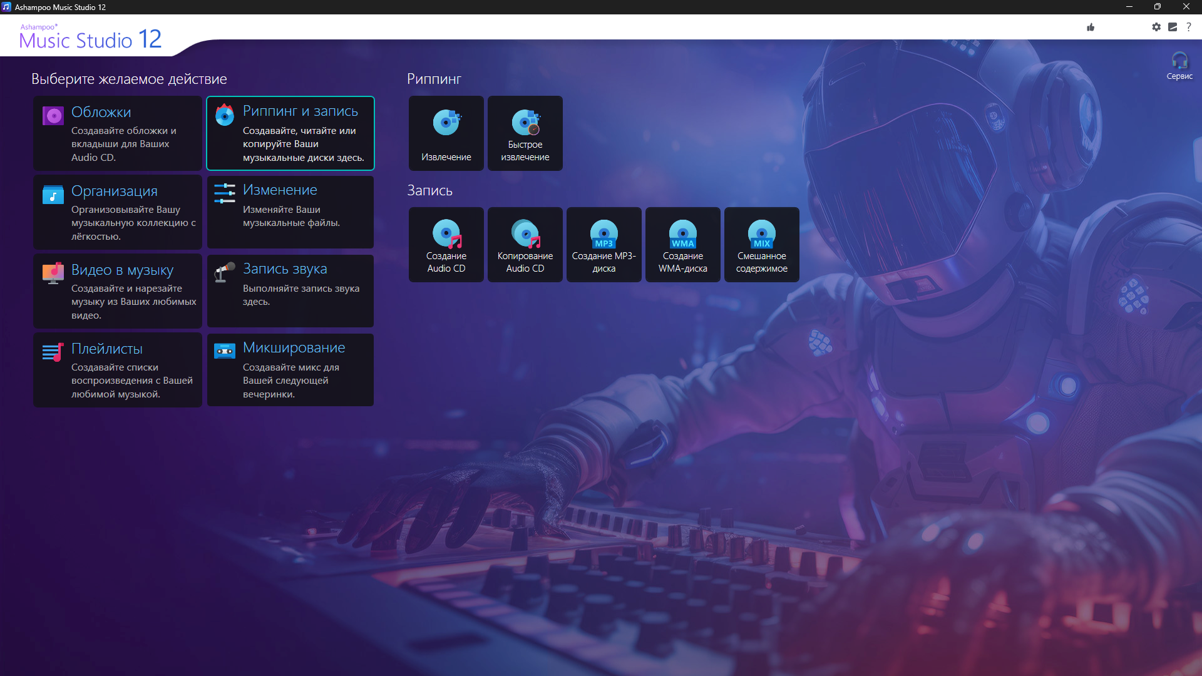This screenshot has height=676, width=1202.
Task: Select Создание MP3-диска disc option
Action: click(604, 245)
